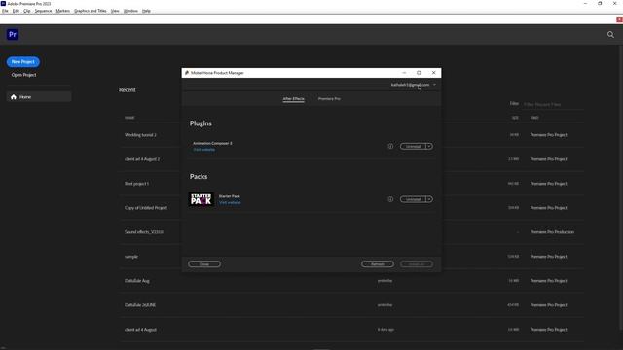The width and height of the screenshot is (623, 350).
Task: Visit website link for Animation Composer 3
Action: (x=203, y=150)
